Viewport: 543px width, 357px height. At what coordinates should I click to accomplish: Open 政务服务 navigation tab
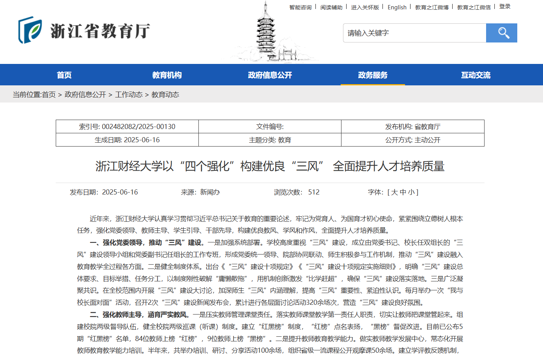pos(373,75)
